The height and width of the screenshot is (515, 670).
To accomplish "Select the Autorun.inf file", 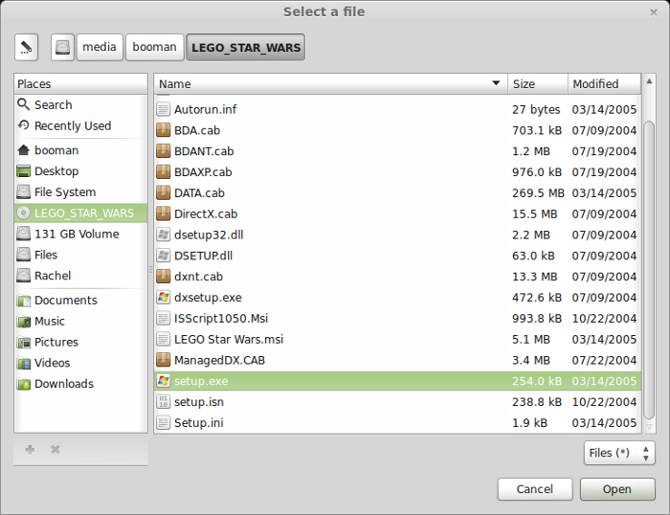I will pyautogui.click(x=397, y=109).
